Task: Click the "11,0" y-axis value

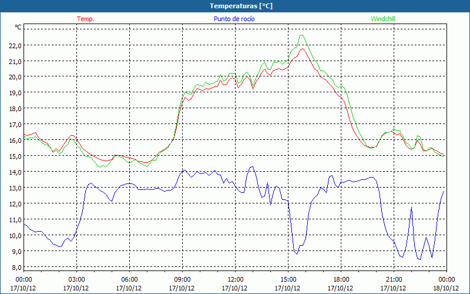Action: [x=15, y=220]
